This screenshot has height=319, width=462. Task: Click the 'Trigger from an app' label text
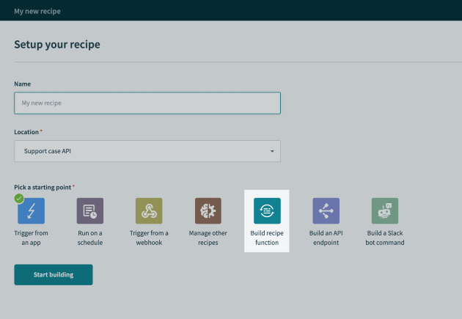pos(31,238)
